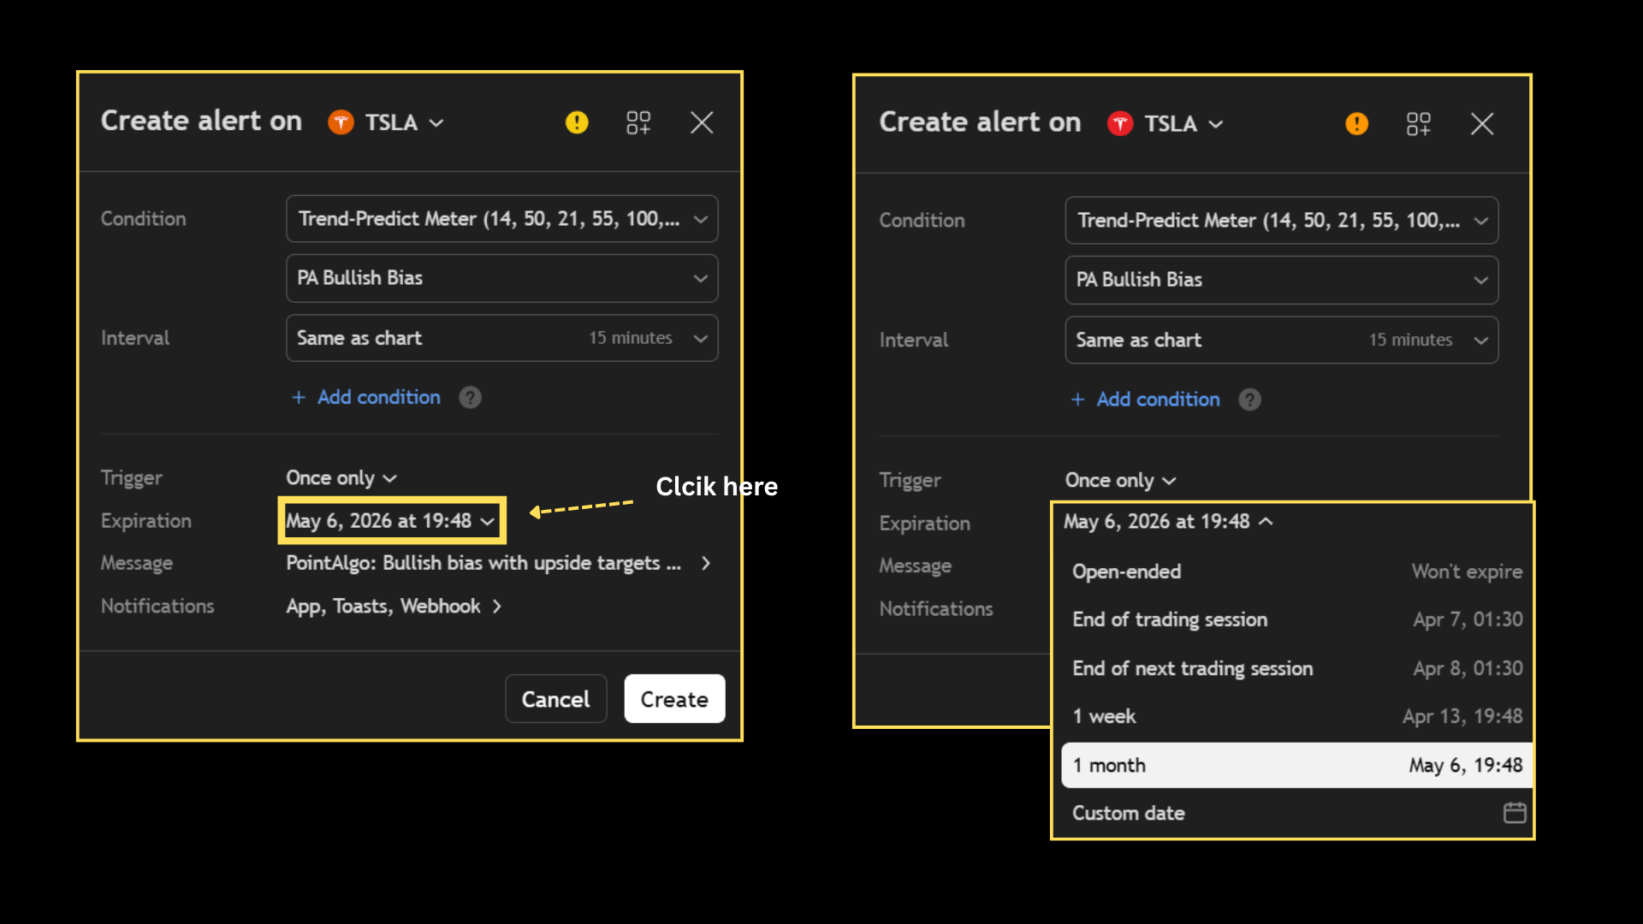Click help question mark in right dialog
This screenshot has width=1643, height=924.
coord(1249,400)
